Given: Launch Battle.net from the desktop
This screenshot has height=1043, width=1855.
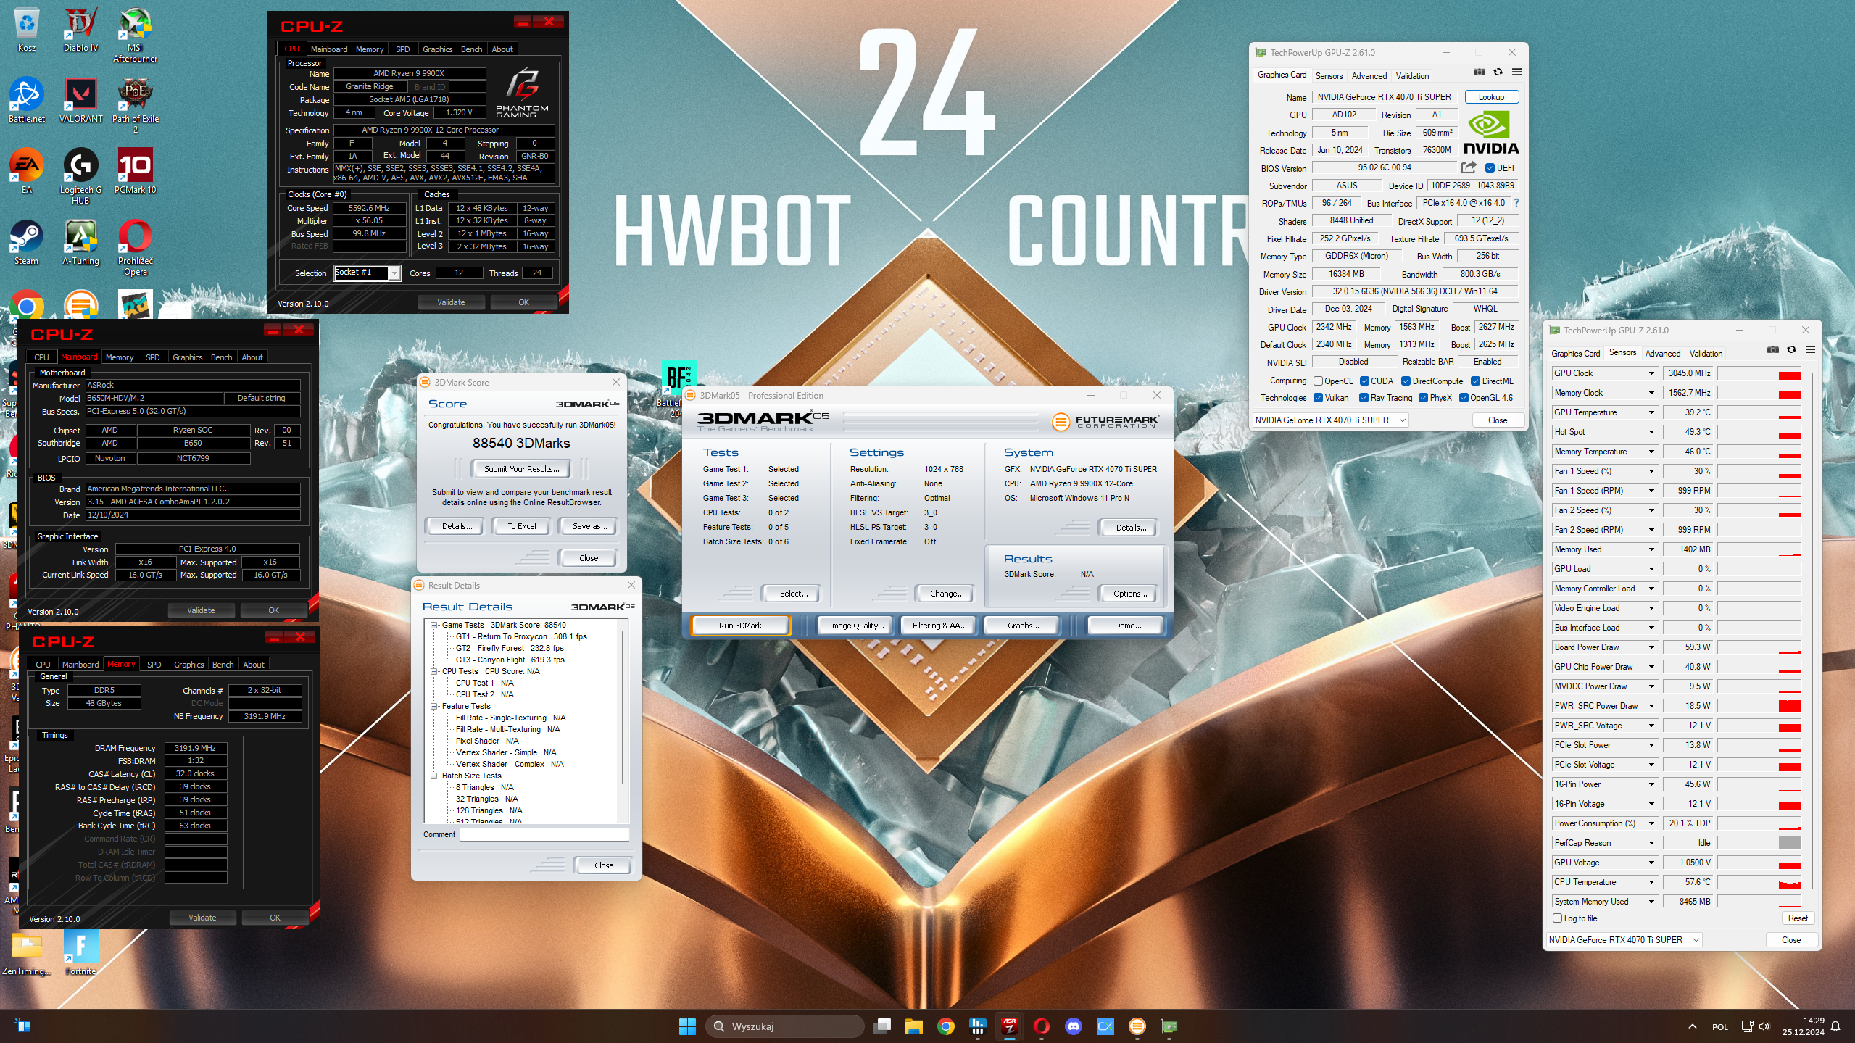Looking at the screenshot, I should click(x=26, y=101).
